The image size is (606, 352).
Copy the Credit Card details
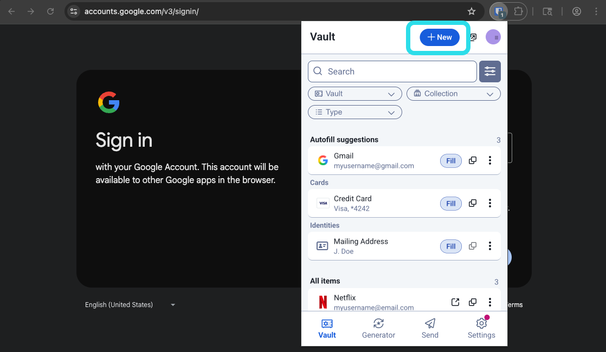[x=472, y=203]
